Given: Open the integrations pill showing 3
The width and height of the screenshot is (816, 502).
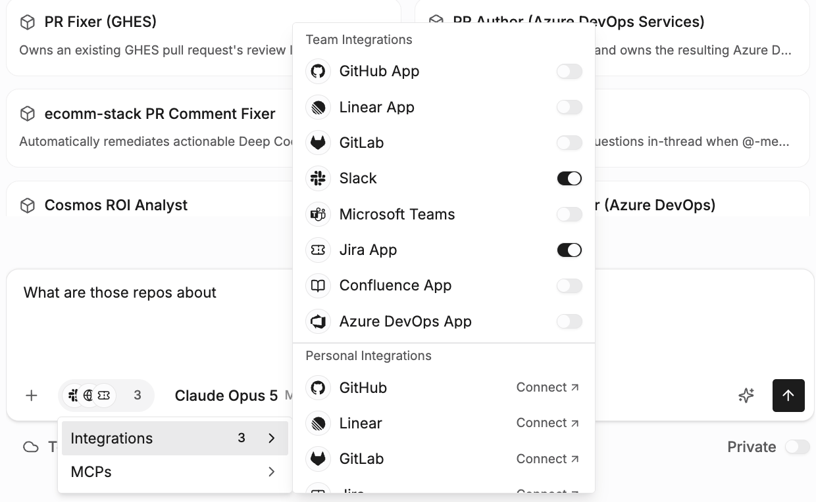Looking at the screenshot, I should pyautogui.click(x=106, y=396).
